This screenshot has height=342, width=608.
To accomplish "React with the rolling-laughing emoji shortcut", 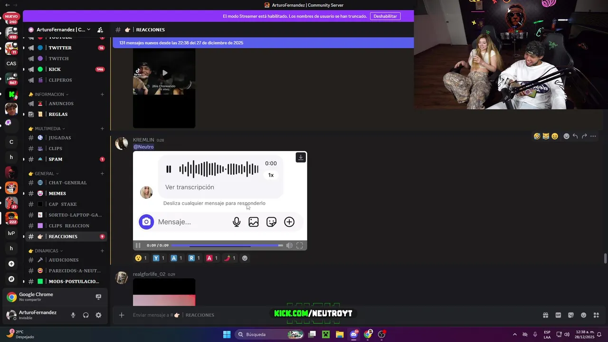I will 537,136.
